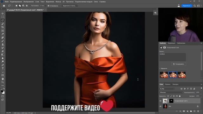
Task: Open the Фильтр menu
Action: [58, 2]
